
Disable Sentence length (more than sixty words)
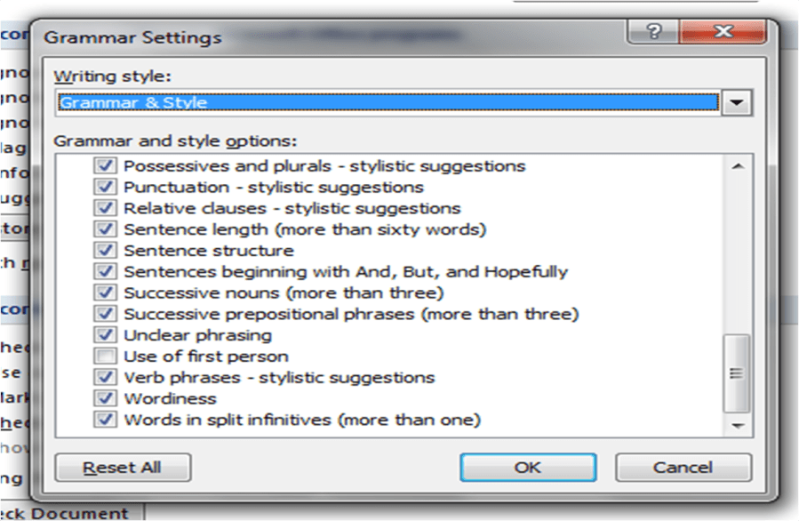(106, 230)
